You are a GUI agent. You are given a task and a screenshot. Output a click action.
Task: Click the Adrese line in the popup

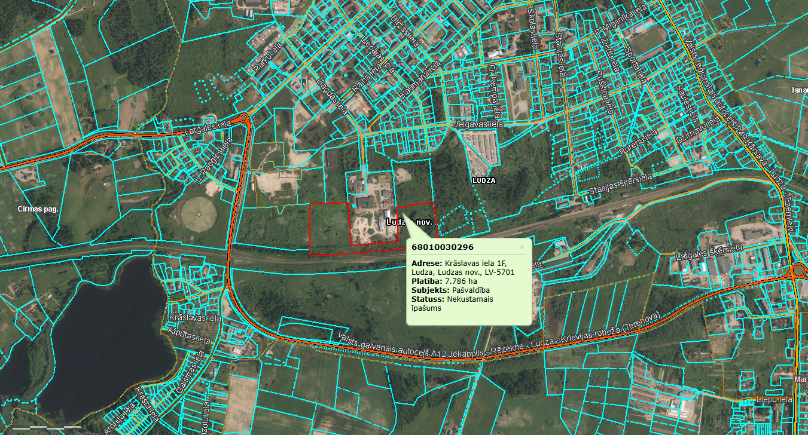(462, 267)
